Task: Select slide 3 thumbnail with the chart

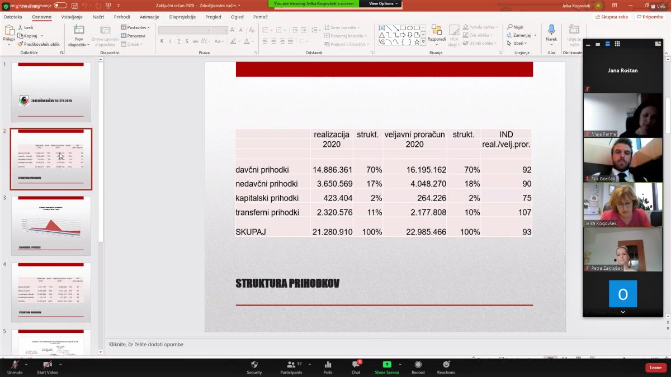Action: 51,226
